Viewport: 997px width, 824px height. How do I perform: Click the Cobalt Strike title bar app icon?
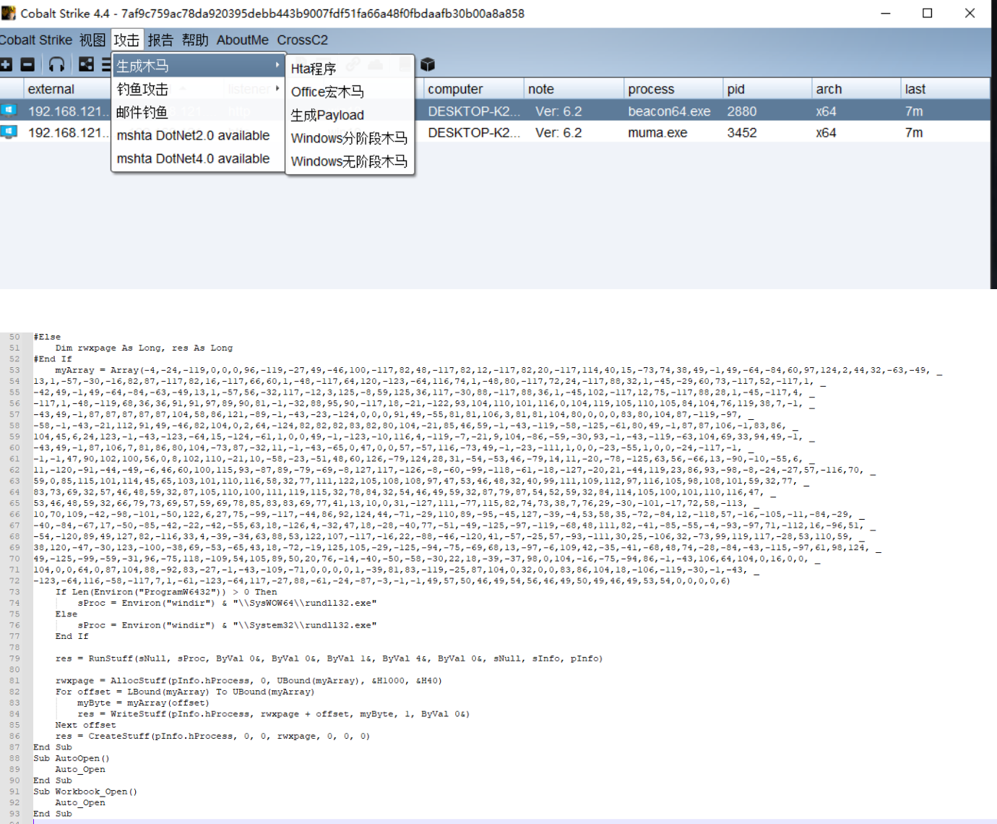point(8,13)
